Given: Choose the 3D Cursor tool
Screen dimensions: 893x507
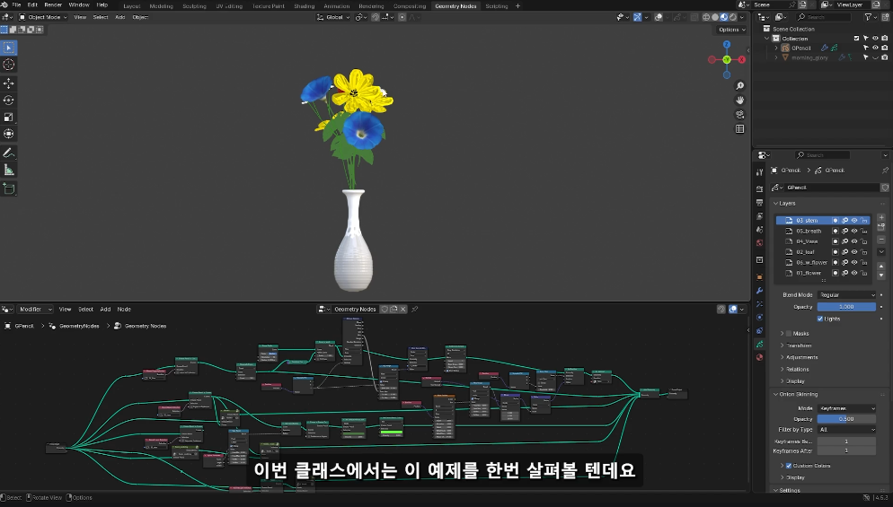Looking at the screenshot, I should [x=9, y=65].
